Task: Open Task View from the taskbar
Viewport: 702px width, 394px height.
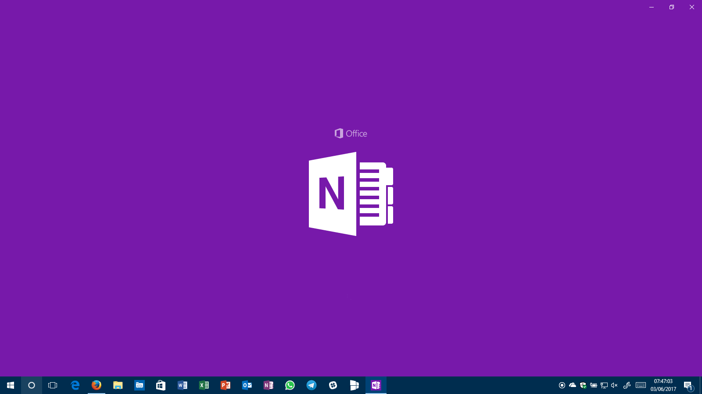Action: pos(53,385)
